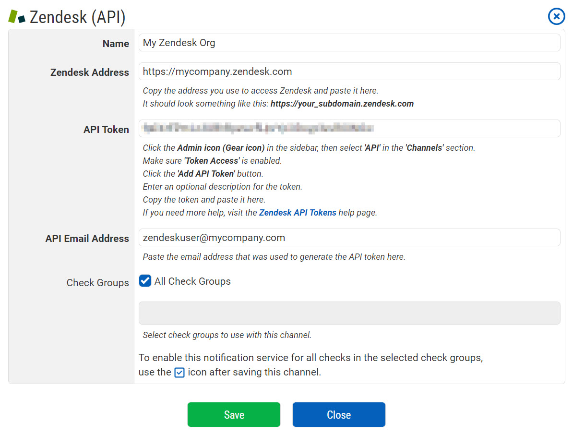This screenshot has width=573, height=435.
Task: Close the dialog with the circled X icon
Action: [x=556, y=17]
